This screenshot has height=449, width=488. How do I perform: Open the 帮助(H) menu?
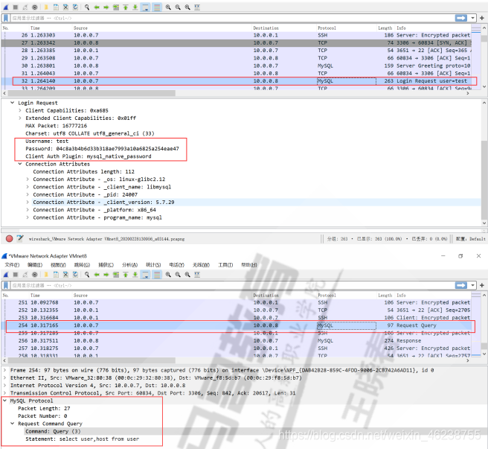pyautogui.click(x=249, y=265)
